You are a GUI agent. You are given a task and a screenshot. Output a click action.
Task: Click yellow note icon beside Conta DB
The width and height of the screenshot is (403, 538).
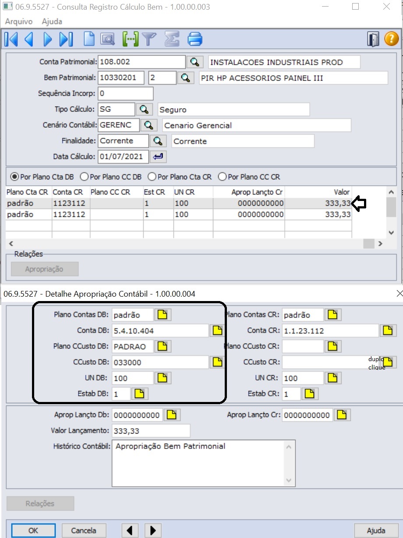[217, 330]
